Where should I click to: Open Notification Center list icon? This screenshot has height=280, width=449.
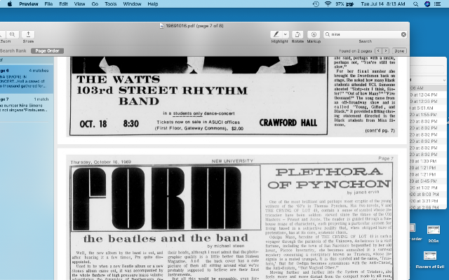point(437,4)
